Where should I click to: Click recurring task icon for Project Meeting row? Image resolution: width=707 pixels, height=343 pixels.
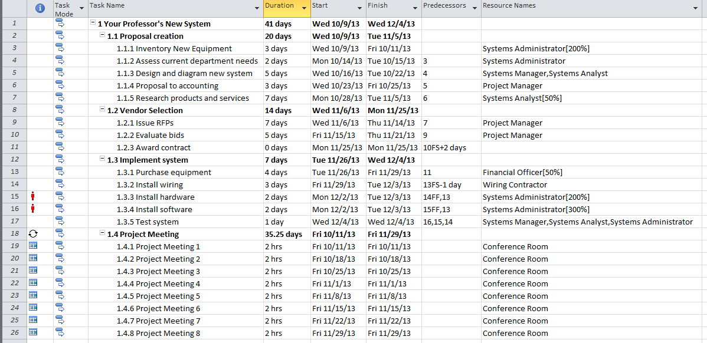tap(33, 234)
